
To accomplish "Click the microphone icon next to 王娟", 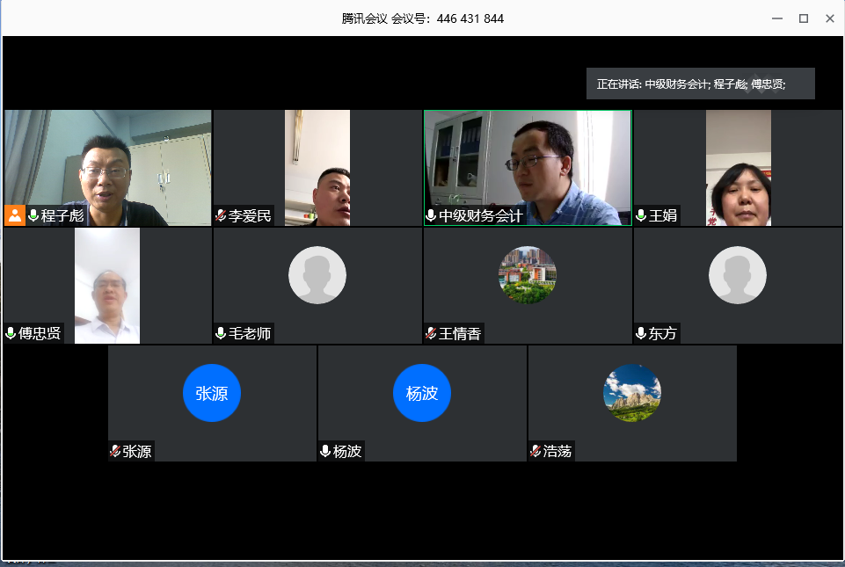I will click(641, 215).
